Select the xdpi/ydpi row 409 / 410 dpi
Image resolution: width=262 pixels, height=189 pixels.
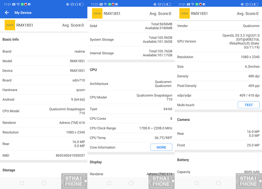(218, 95)
